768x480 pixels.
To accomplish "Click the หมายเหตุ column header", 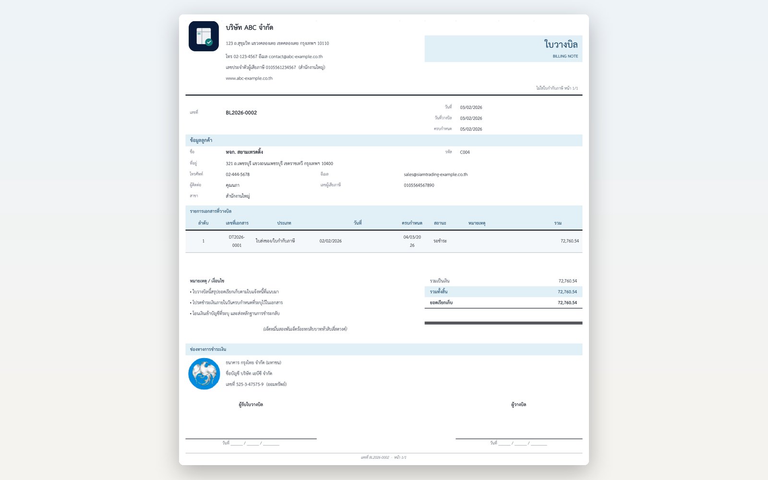I will point(477,223).
